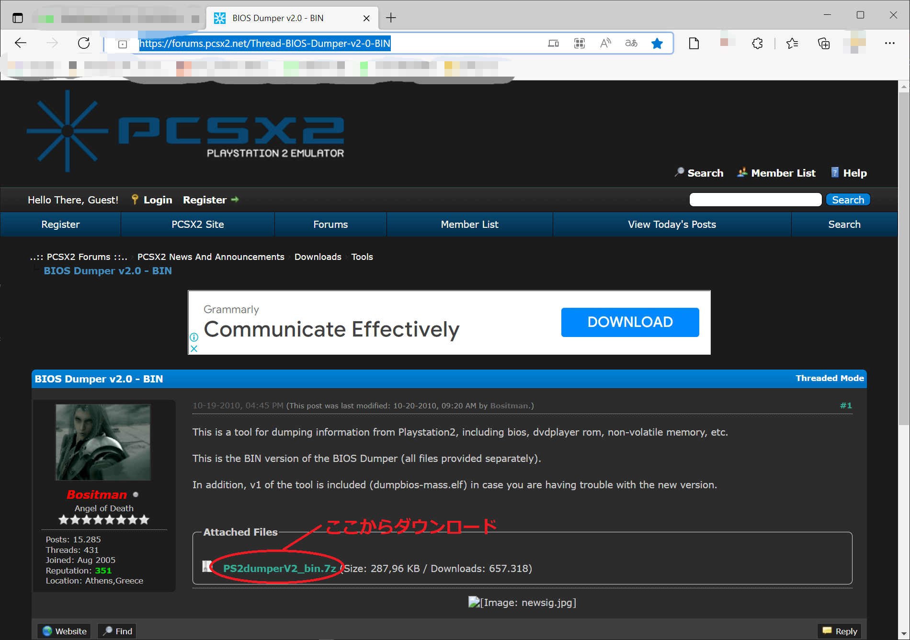
Task: Open the Extensions puzzle icon
Action: point(758,44)
